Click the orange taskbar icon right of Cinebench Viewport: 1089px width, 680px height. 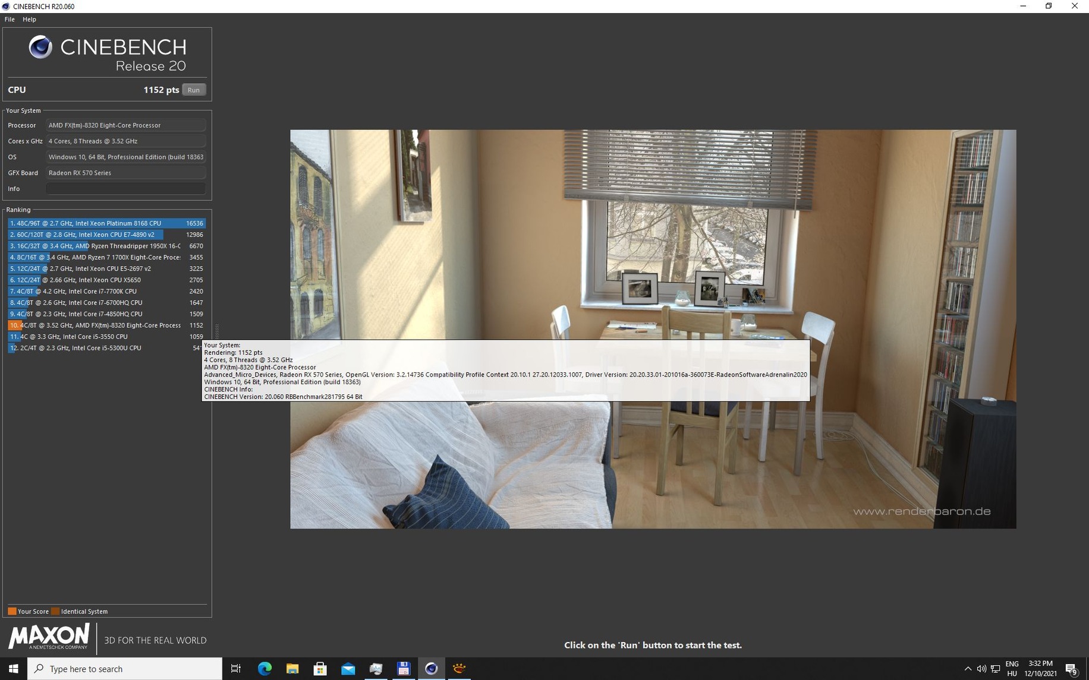[x=459, y=669]
